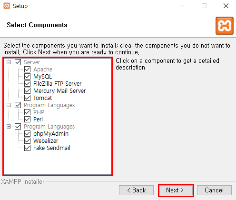Viewport: 236px width, 200px height.
Task: Select the Server group label
Action: [32, 62]
